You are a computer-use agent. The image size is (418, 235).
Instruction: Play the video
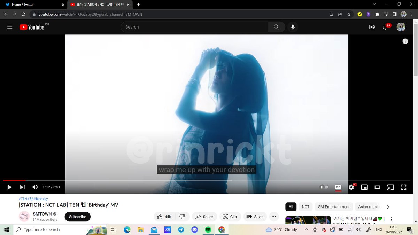pos(9,187)
